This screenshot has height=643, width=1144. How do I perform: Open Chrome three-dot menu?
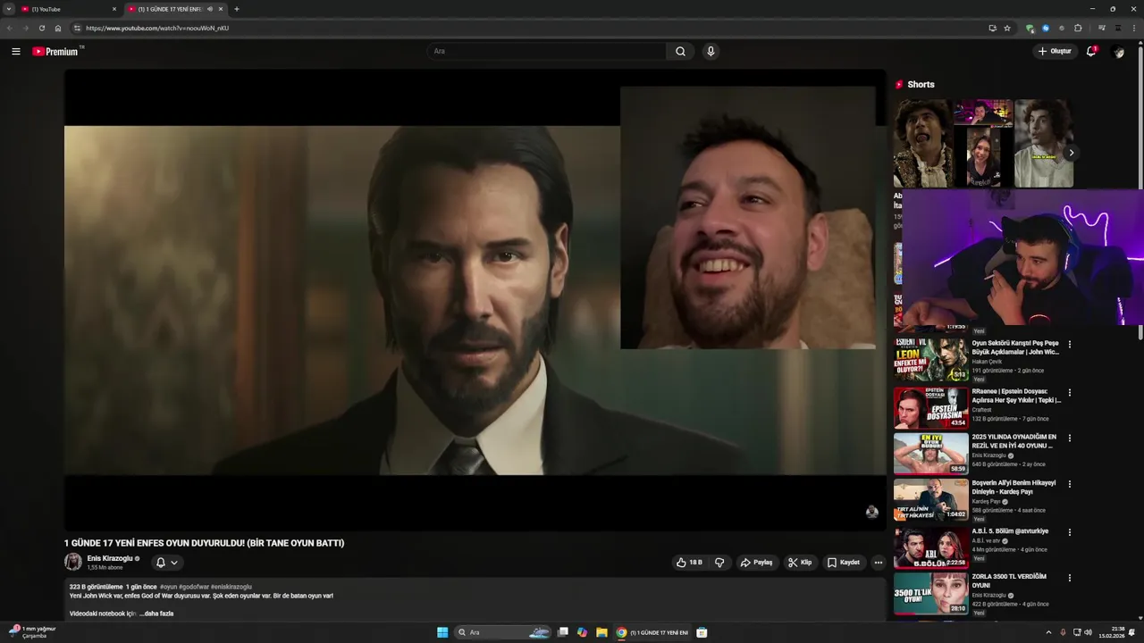(x=1133, y=28)
